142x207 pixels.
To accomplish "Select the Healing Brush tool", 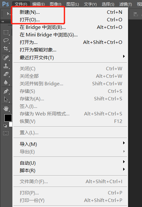I will coord(6,58).
